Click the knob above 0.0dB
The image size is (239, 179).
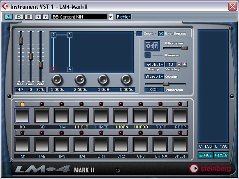103,79
